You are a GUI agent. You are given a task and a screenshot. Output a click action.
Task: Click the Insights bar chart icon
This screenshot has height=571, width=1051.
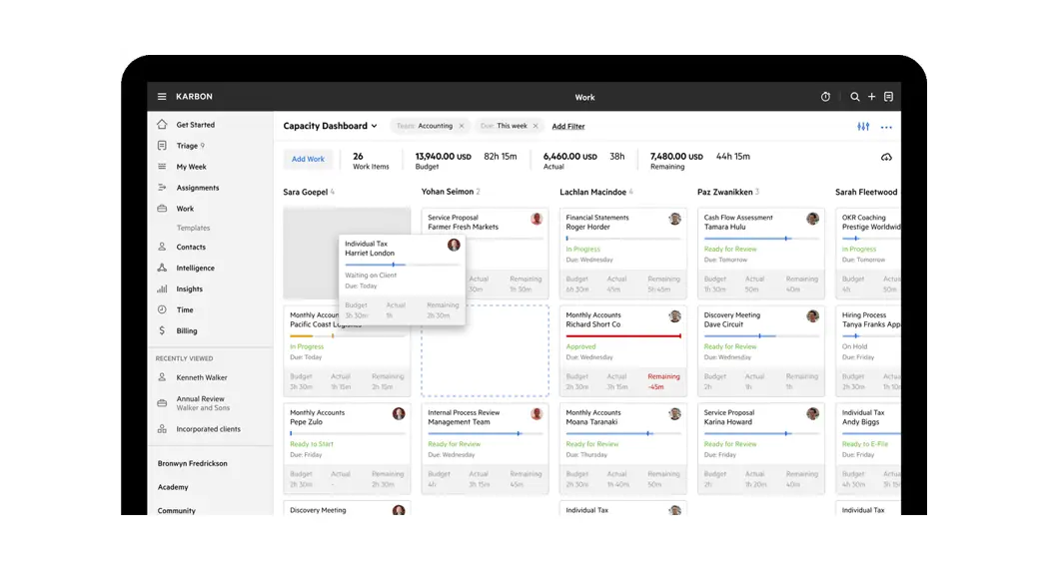coord(162,288)
